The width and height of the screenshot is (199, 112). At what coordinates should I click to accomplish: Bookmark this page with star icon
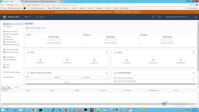click(x=191, y=5)
